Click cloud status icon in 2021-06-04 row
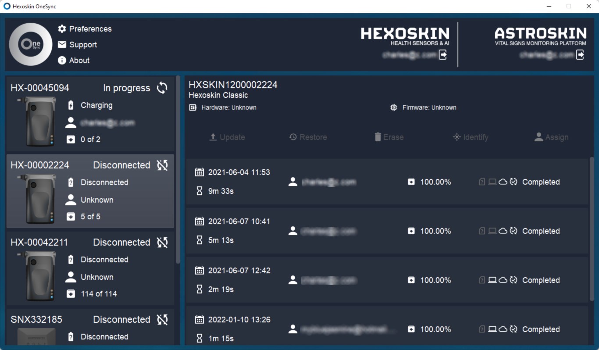 [503, 182]
